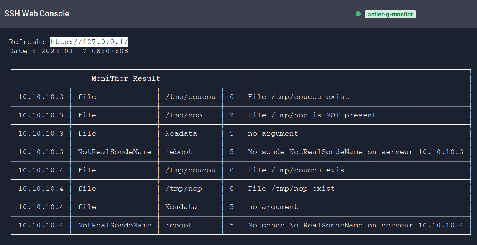This screenshot has height=245, width=477.
Task: Select "File /tmp/nop is NOT present" message
Action: (x=312, y=115)
